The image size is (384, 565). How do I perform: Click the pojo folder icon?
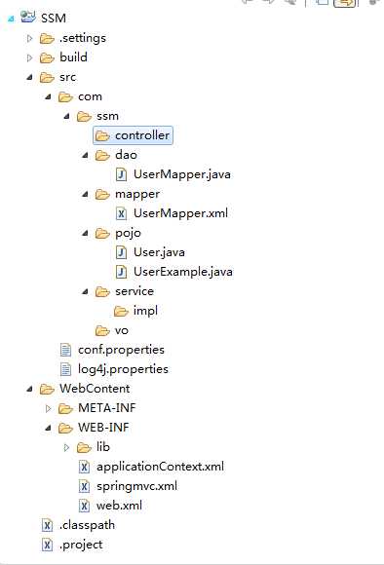102,233
